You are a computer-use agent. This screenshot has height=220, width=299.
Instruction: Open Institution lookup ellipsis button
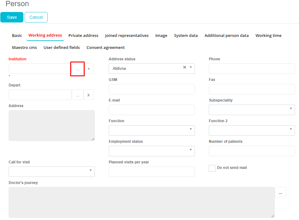click(x=78, y=69)
